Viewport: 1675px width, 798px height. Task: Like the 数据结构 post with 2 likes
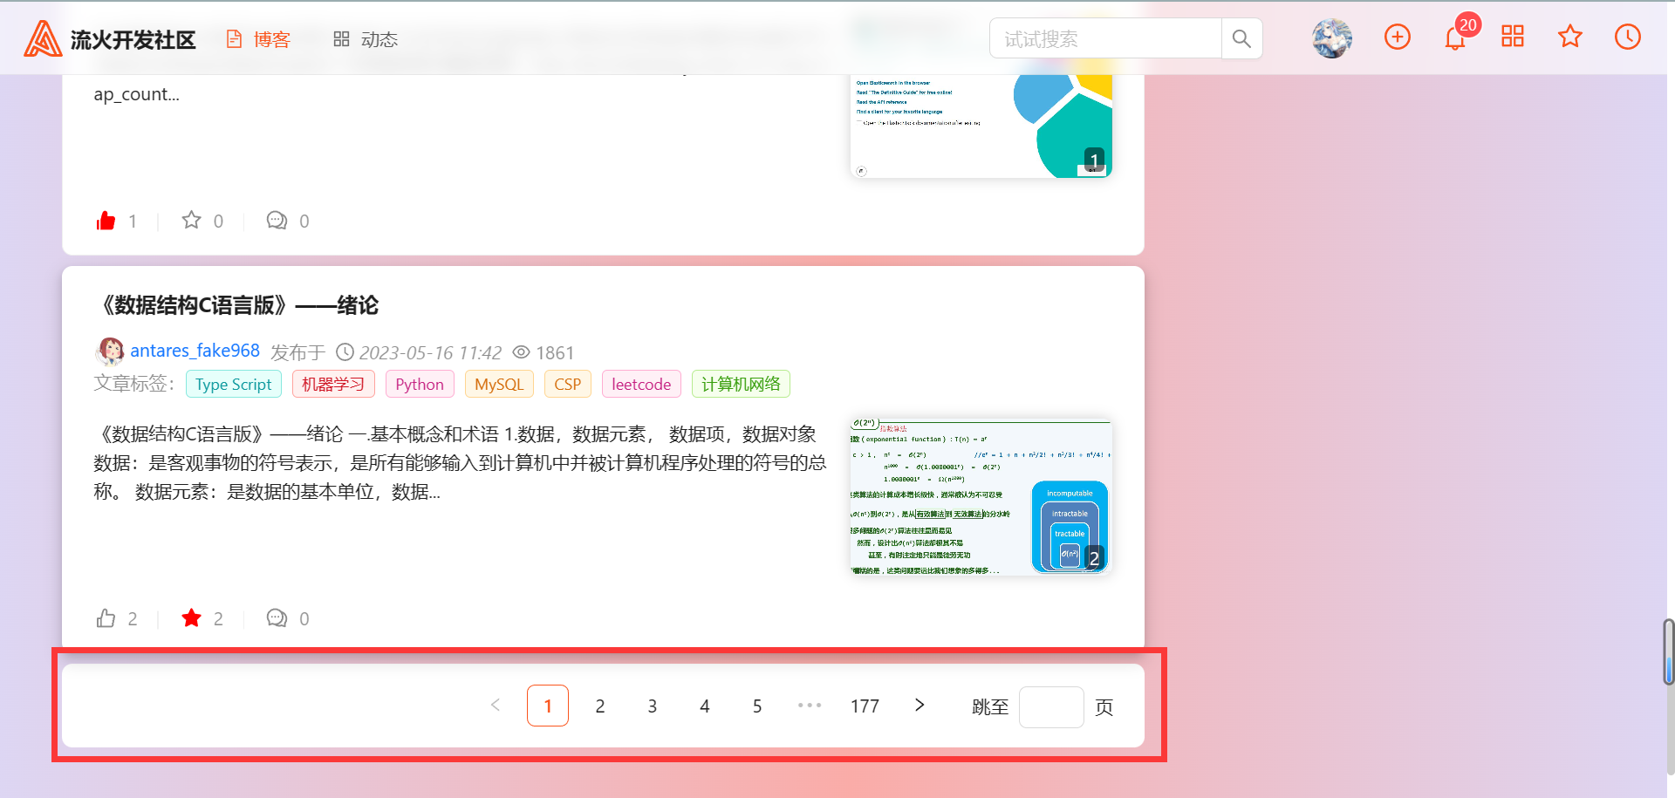(x=106, y=618)
